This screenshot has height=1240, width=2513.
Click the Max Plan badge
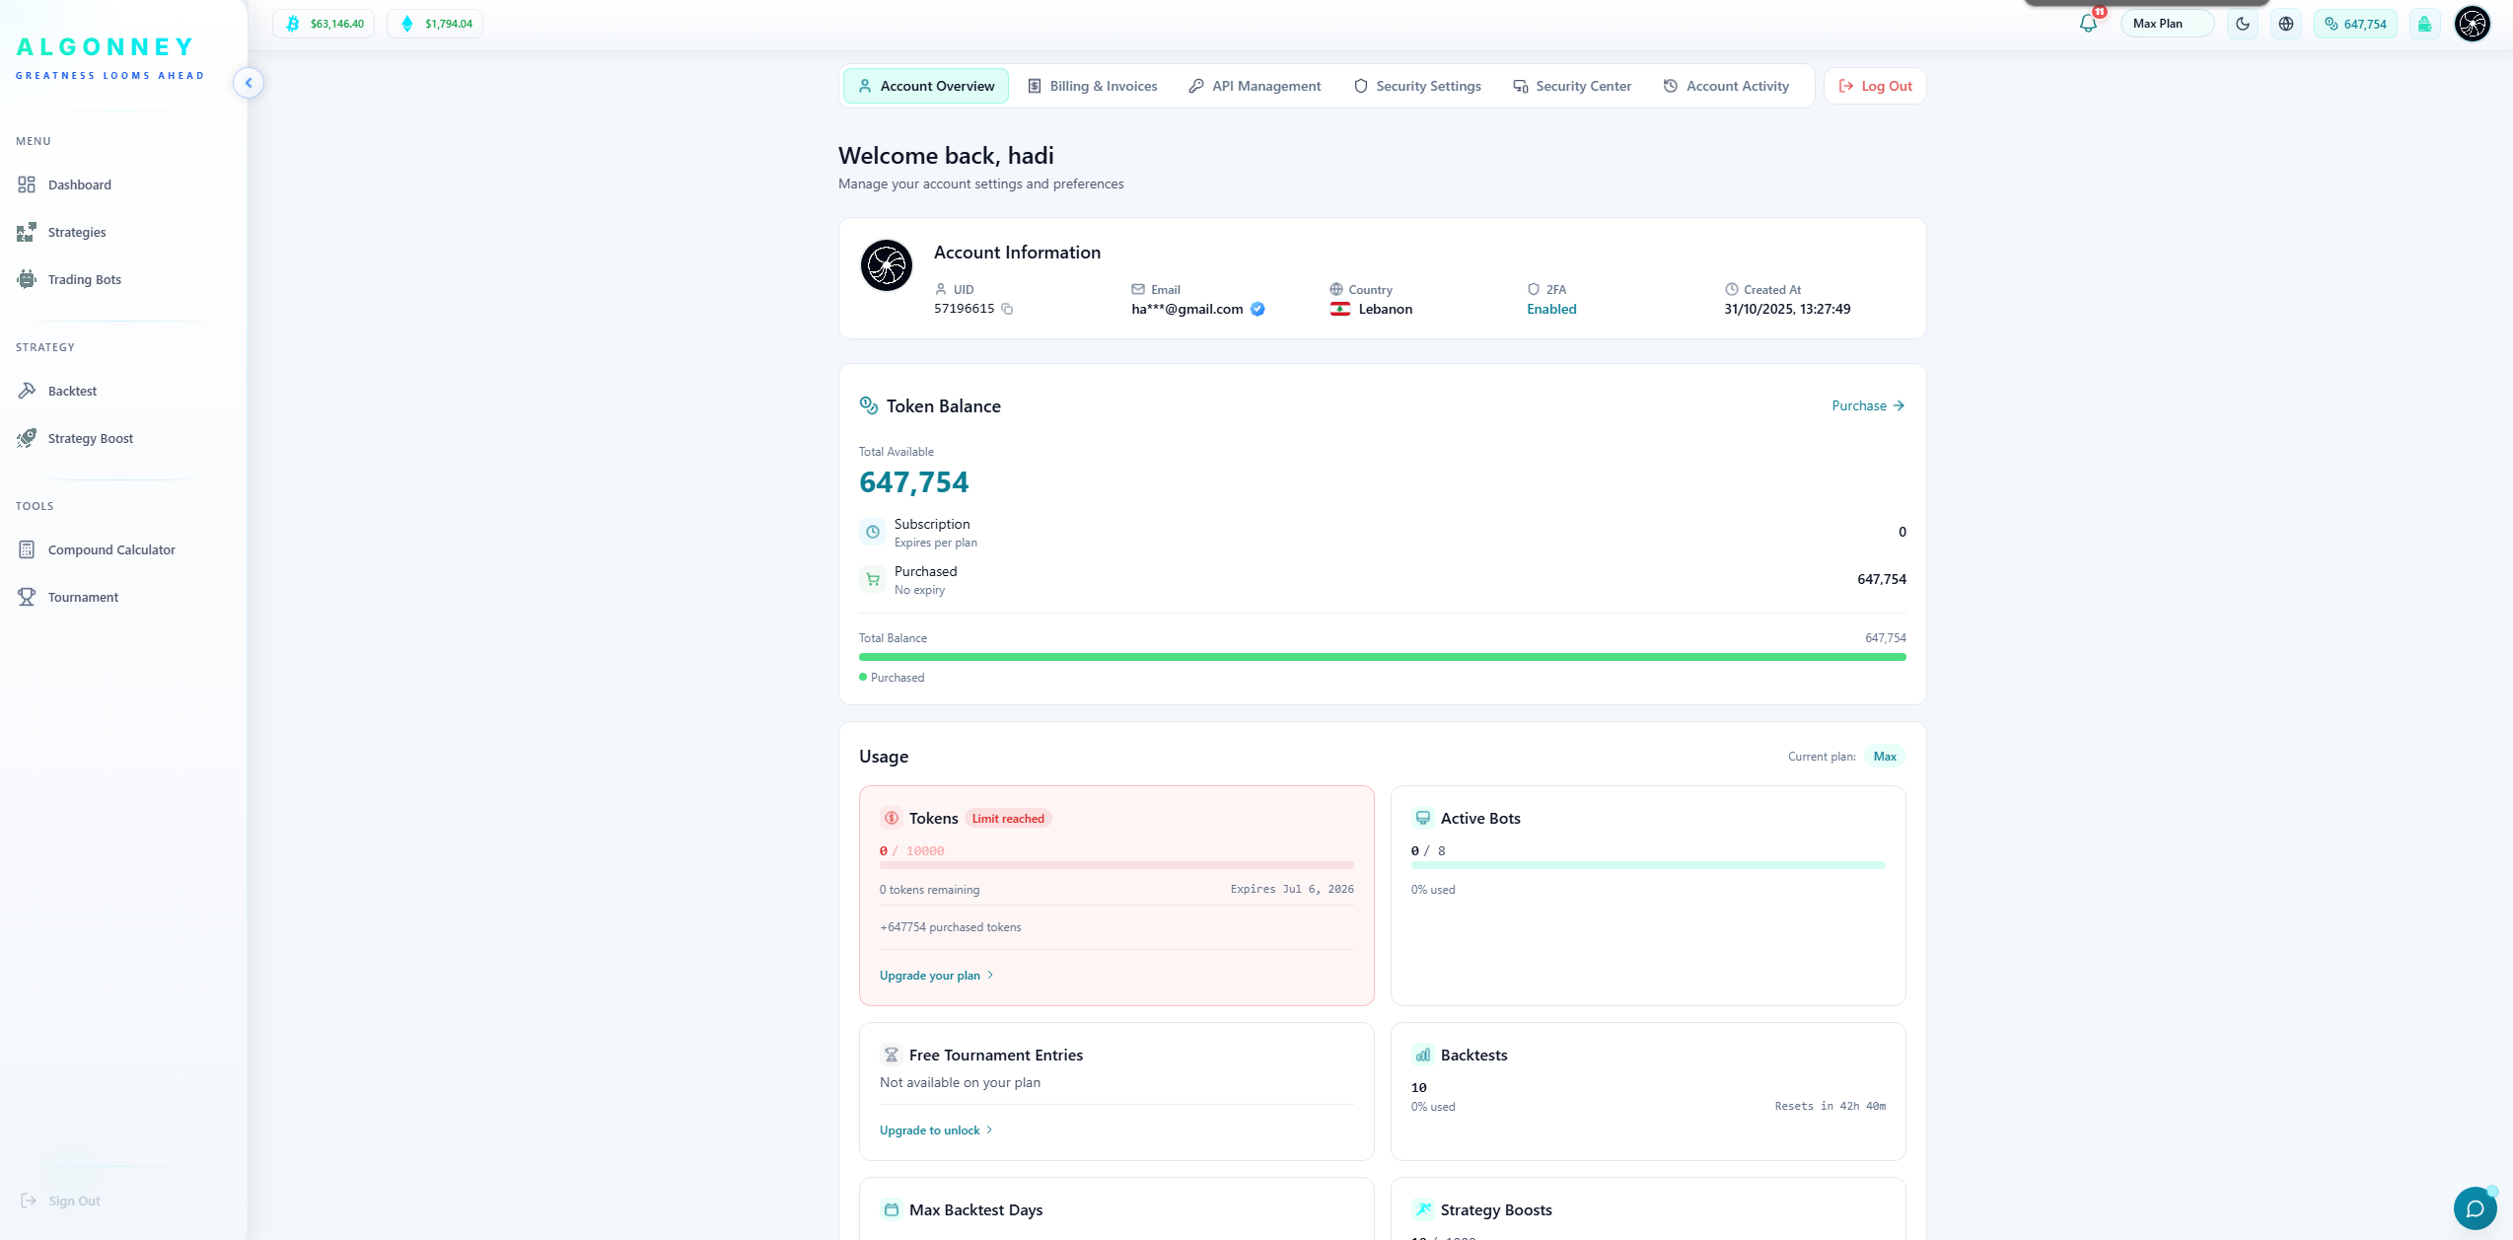point(2167,24)
